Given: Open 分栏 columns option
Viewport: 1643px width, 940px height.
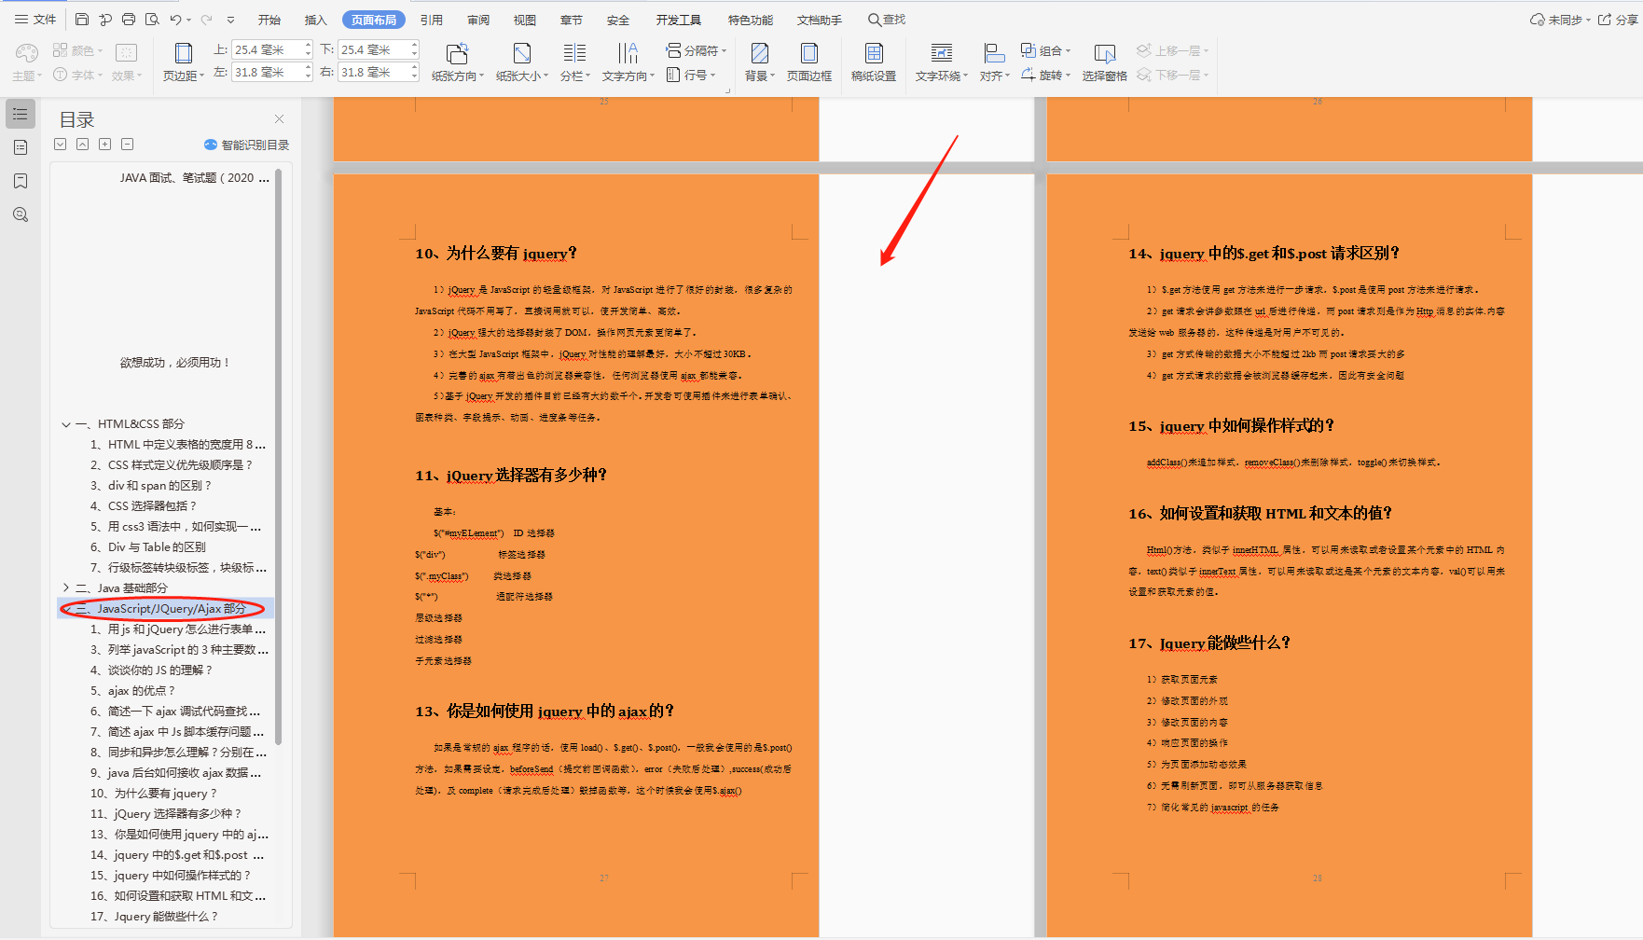Looking at the screenshot, I should click(575, 62).
